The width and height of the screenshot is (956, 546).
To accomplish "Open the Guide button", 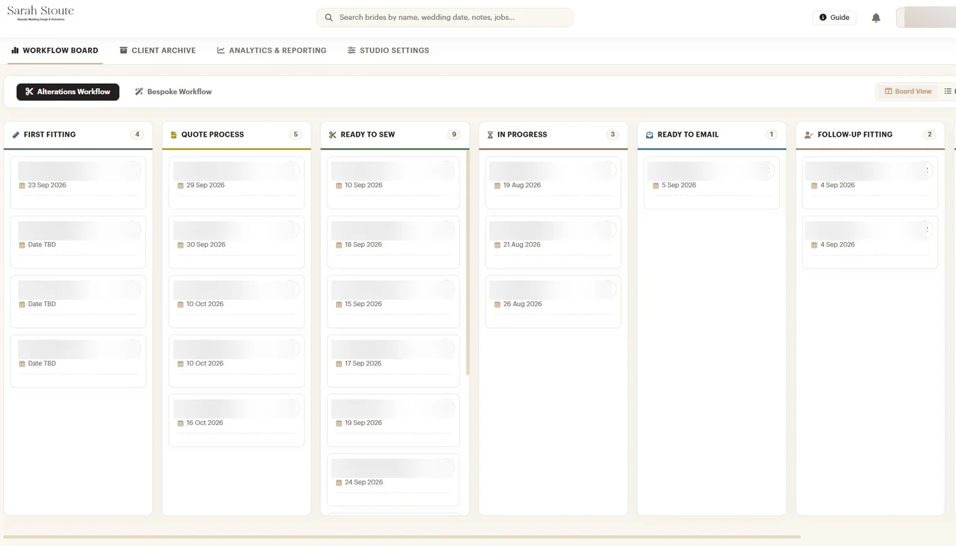I will click(x=834, y=18).
